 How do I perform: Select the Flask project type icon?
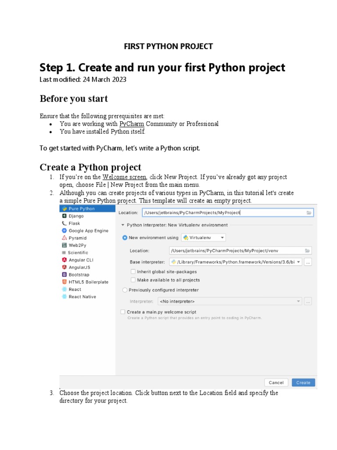64,223
